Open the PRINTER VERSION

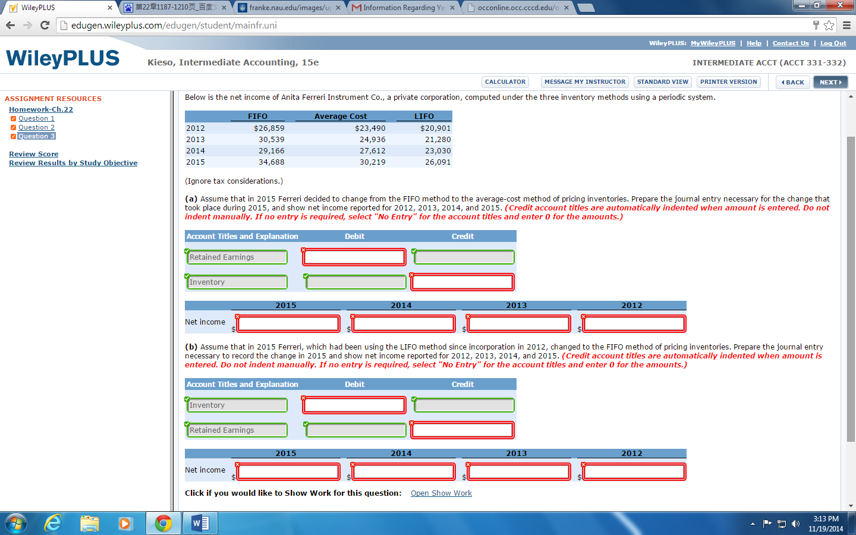click(729, 82)
